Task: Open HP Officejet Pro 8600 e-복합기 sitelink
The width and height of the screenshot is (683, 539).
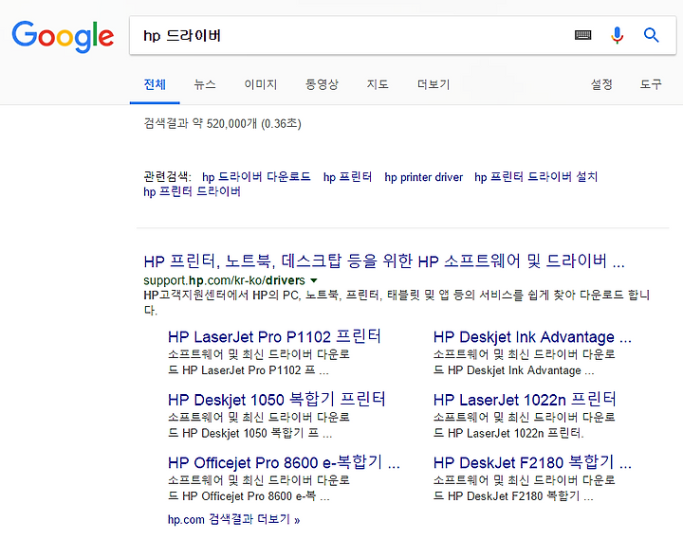Action: [x=284, y=462]
